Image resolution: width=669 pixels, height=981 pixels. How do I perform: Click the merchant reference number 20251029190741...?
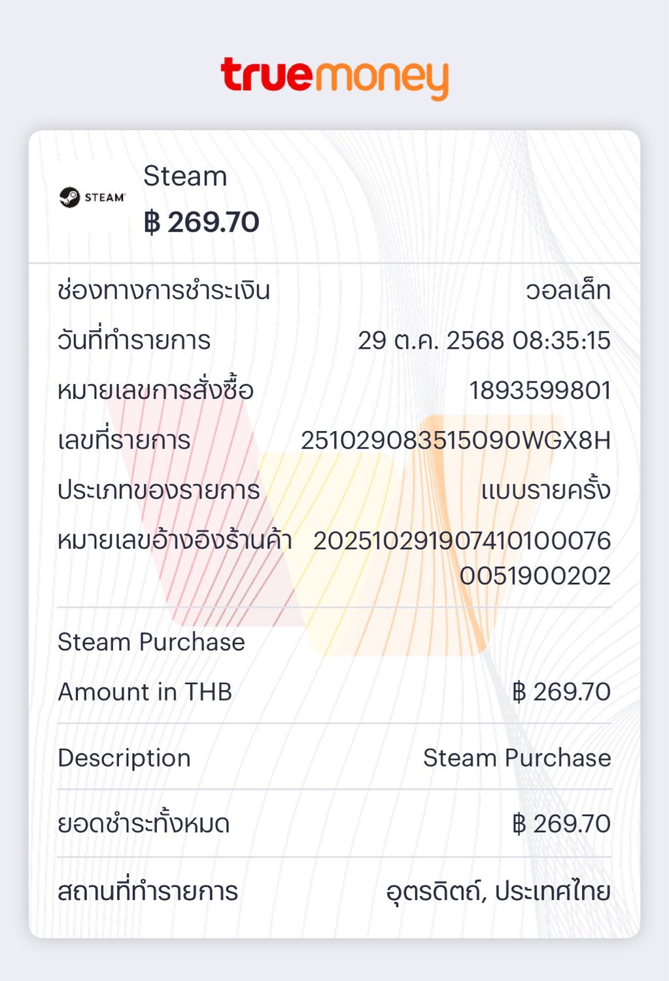click(x=462, y=542)
